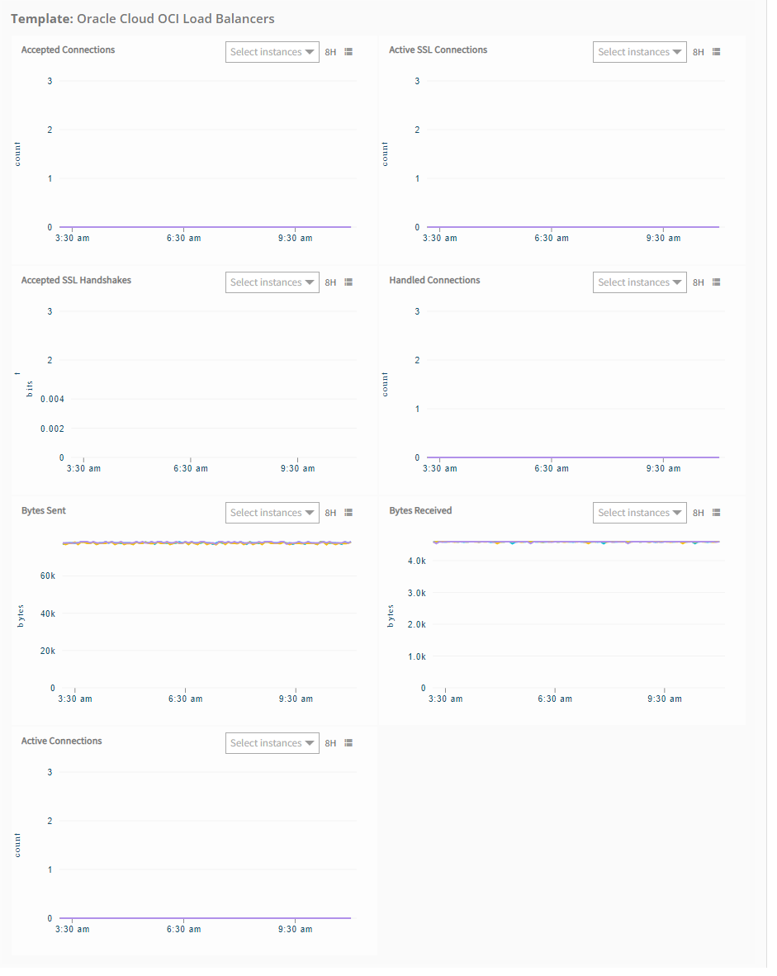The image size is (777, 976).
Task: Click the 8H time range on Bytes Sent
Action: (330, 513)
